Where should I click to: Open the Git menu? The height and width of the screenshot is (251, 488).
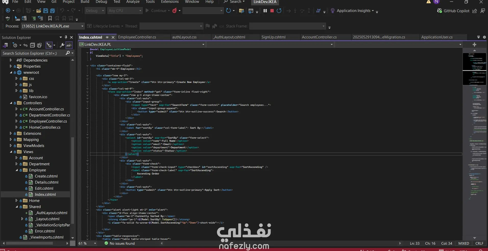[x=54, y=2]
